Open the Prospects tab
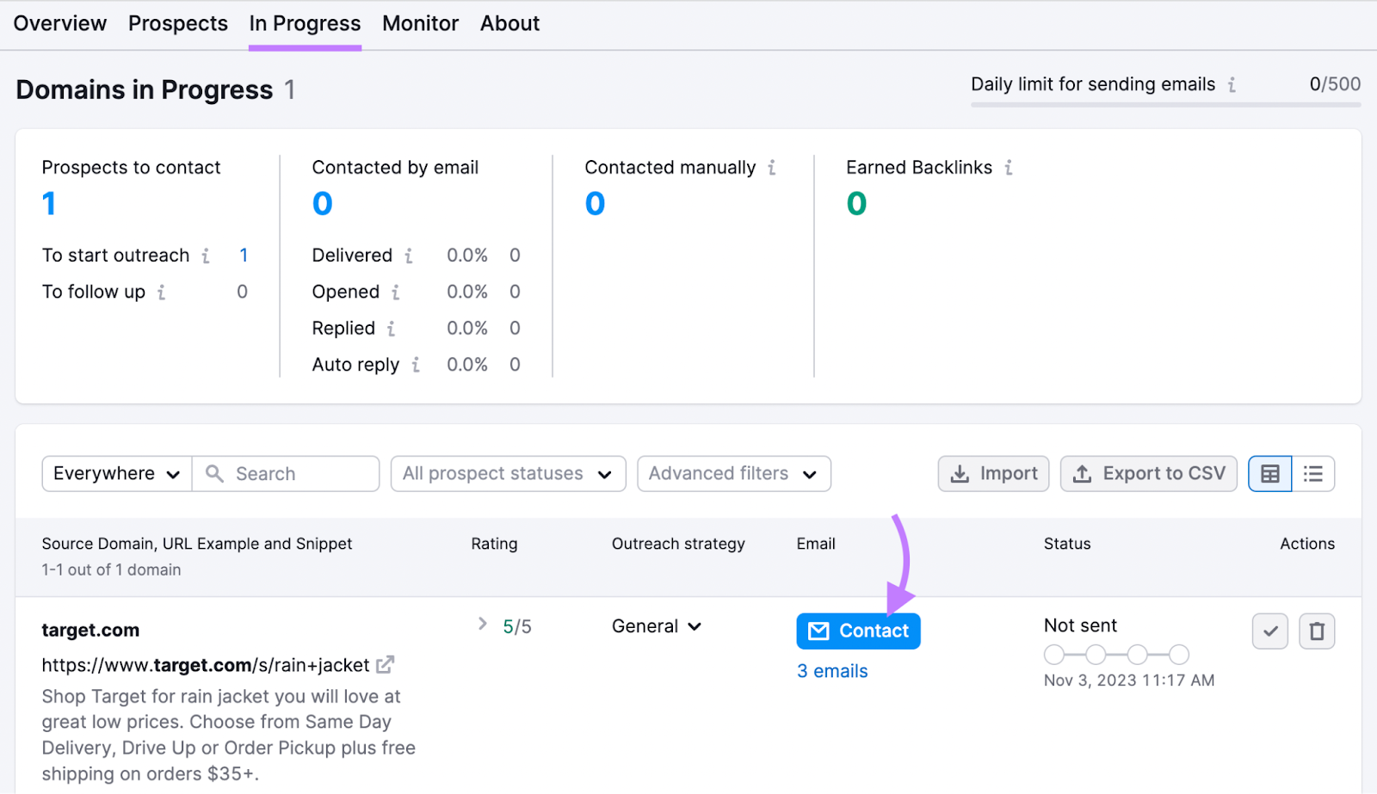Screen dimensions: 1377x794 (177, 23)
